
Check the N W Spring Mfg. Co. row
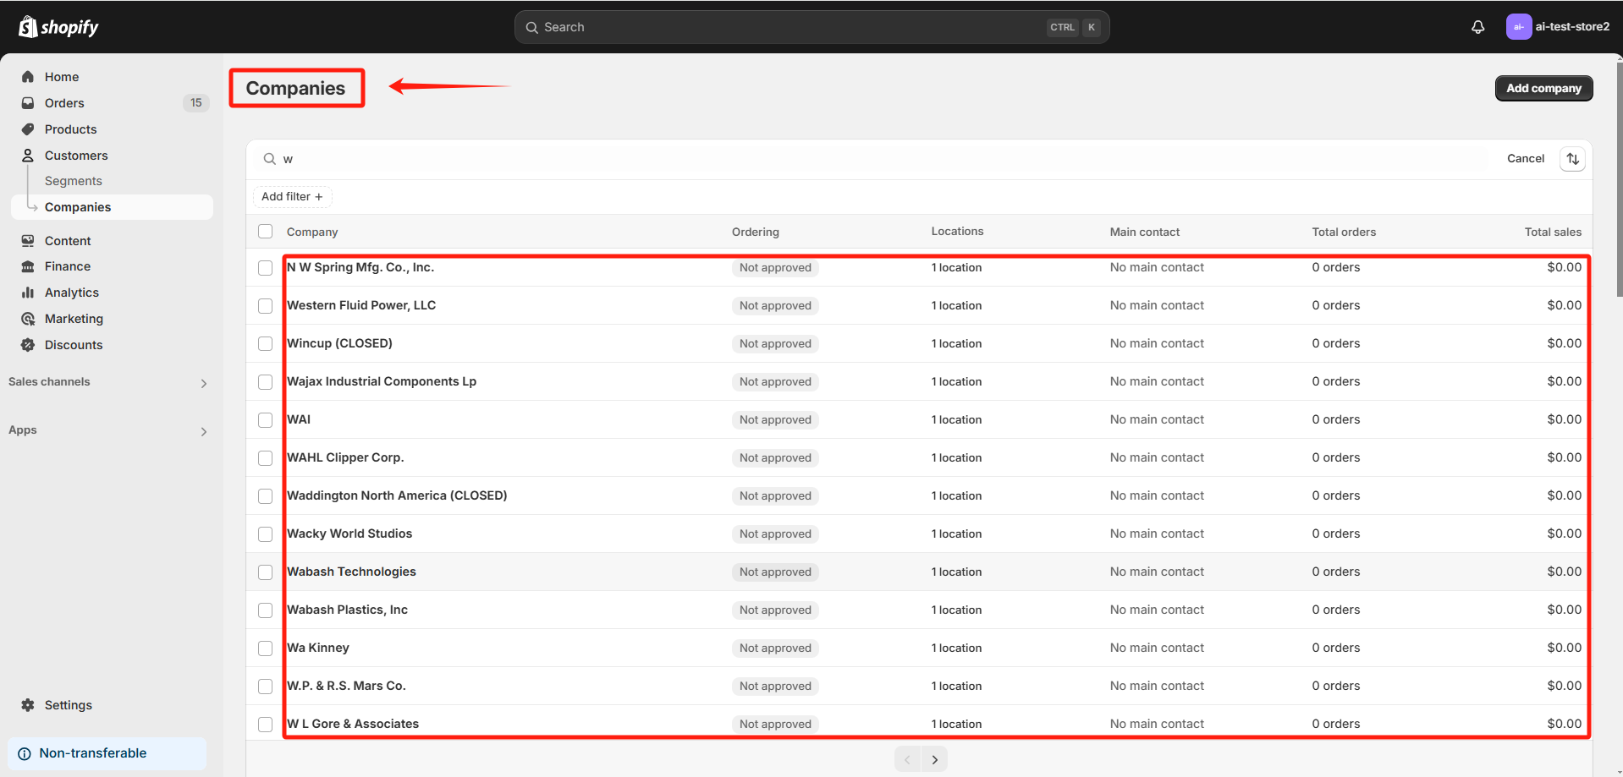coord(266,268)
